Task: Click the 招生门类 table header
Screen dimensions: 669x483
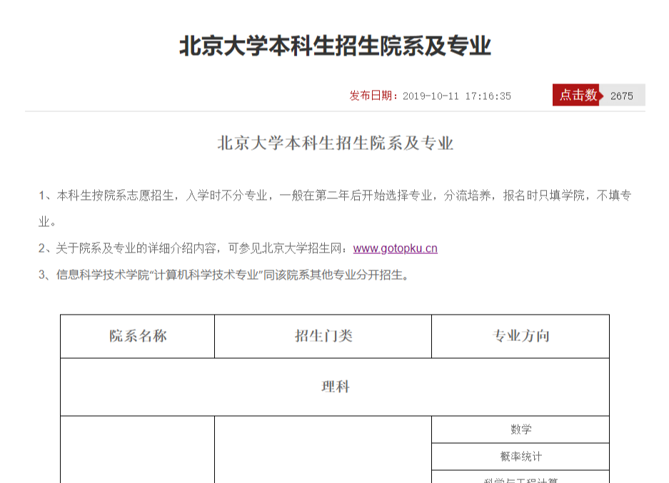Action: (x=323, y=336)
